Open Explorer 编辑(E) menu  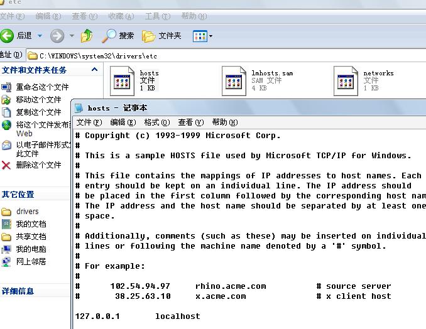point(48,16)
